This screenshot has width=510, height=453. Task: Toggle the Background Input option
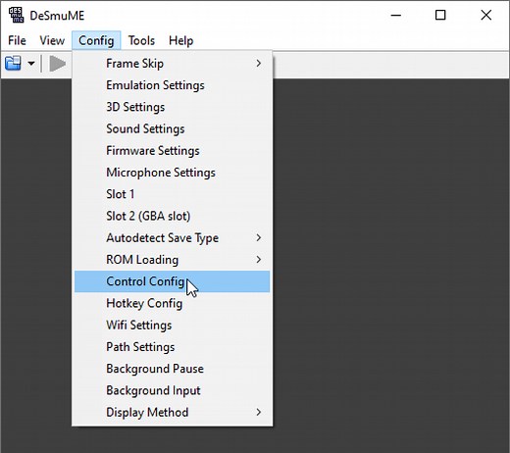172,390
